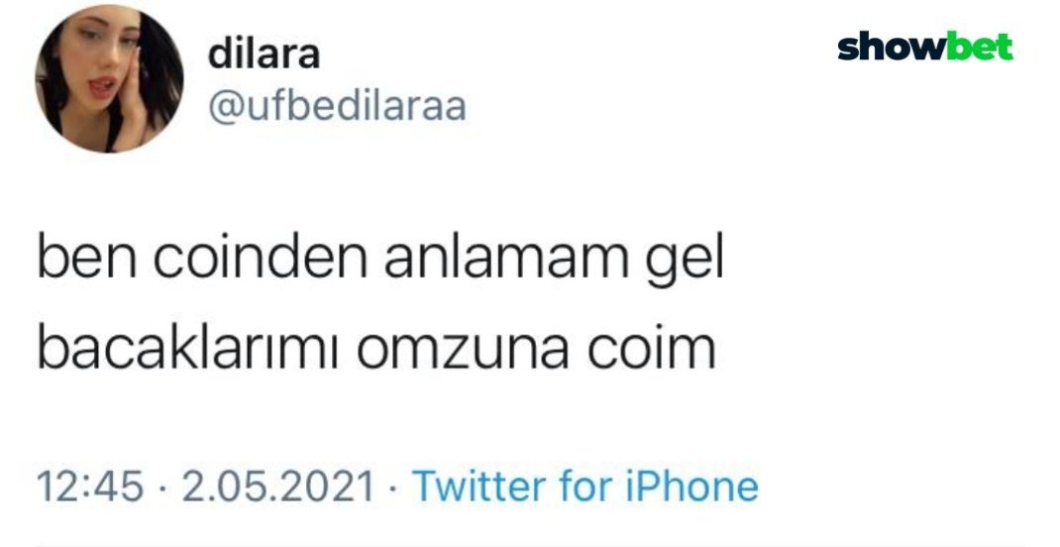Click the word "ben" starting the tweet

86,259
